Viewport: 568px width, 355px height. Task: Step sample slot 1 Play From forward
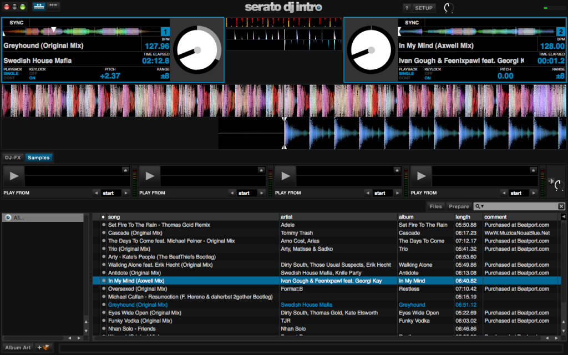point(126,193)
